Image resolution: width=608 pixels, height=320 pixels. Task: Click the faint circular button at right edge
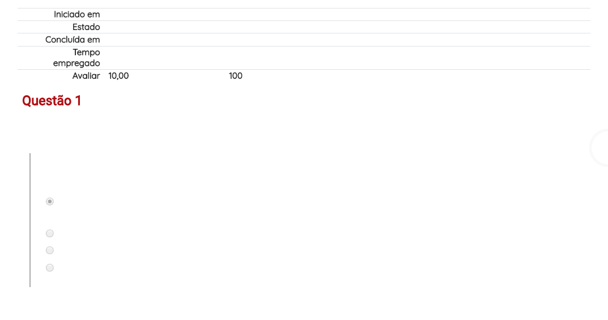click(599, 148)
